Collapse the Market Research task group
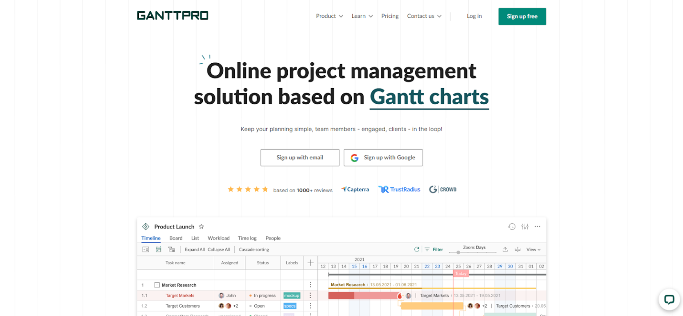Image resolution: width=683 pixels, height=316 pixels. pyautogui.click(x=158, y=285)
